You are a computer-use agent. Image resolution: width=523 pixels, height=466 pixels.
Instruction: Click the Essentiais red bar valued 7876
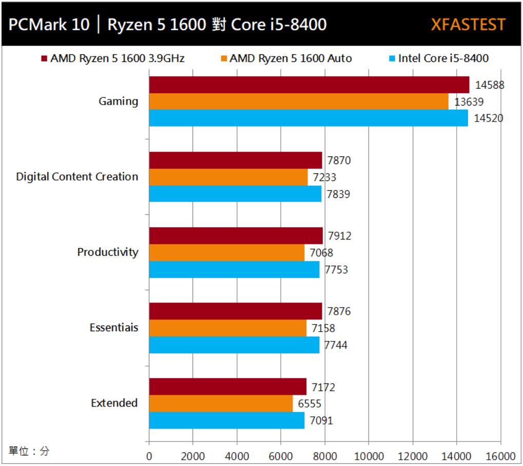click(236, 312)
